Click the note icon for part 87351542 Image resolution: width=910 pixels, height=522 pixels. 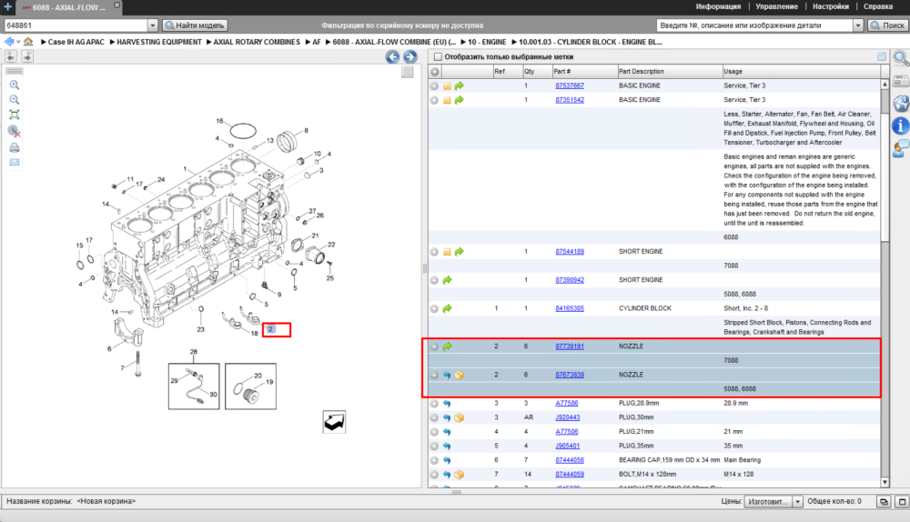coord(447,100)
